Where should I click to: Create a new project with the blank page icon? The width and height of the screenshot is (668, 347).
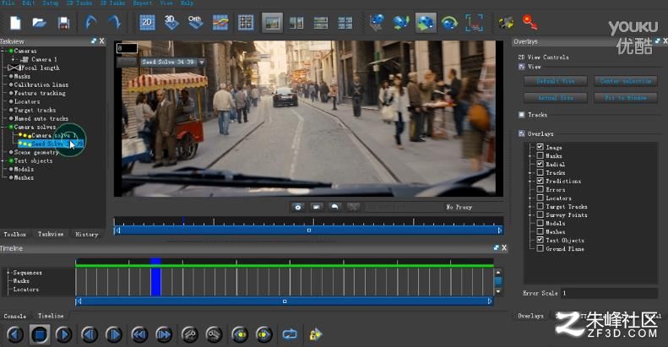(15, 23)
